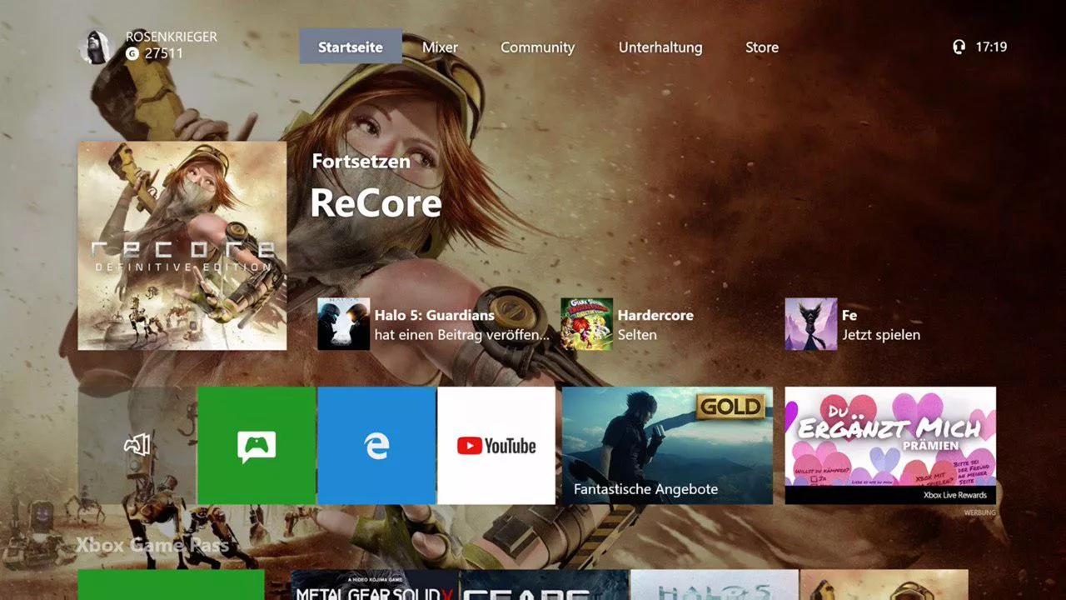Click the gamerscore value 27511
The height and width of the screenshot is (600, 1066).
coord(163,53)
